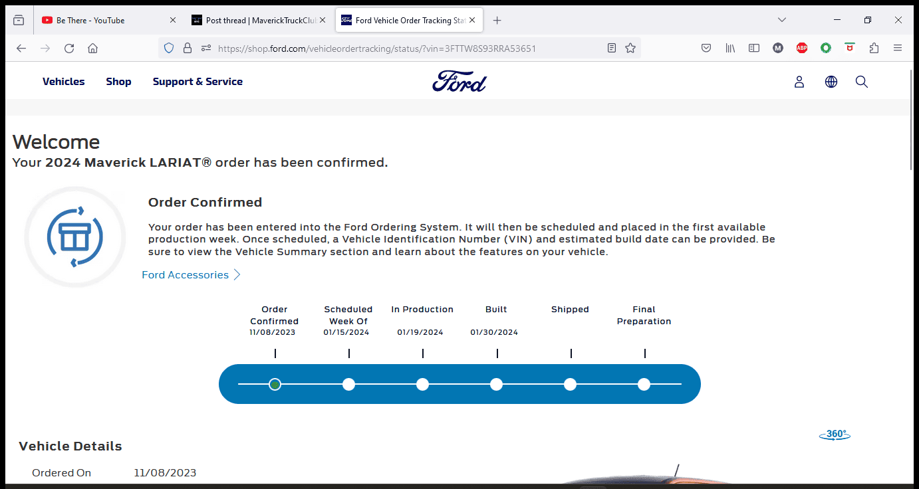Open Ford account profile icon

(x=799, y=82)
